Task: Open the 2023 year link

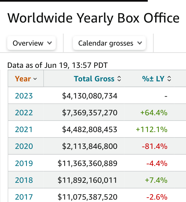Action: [24, 96]
